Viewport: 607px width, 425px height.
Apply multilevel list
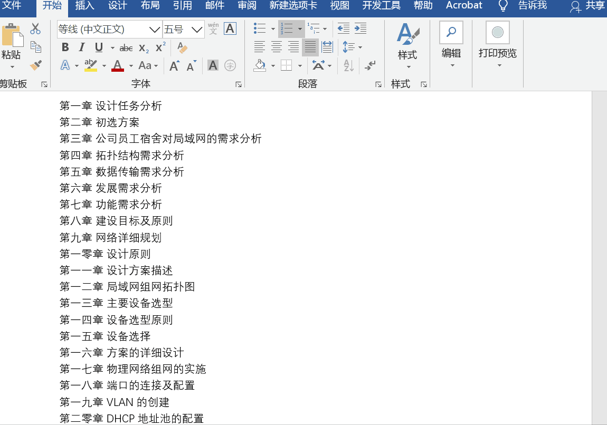click(x=314, y=28)
